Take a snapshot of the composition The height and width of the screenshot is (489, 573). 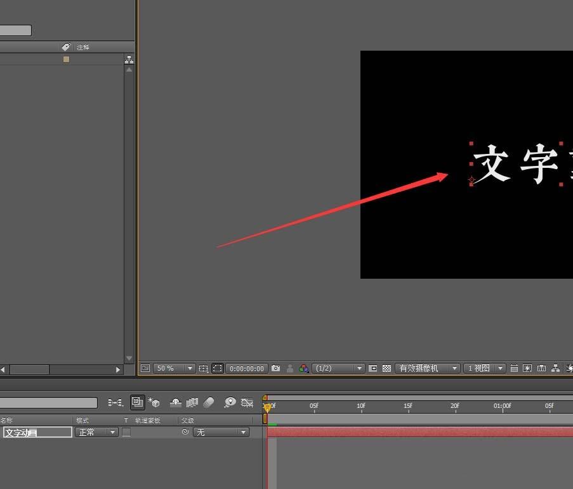[x=274, y=368]
